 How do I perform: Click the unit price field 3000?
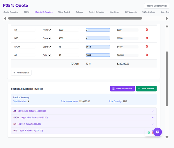click(x=69, y=30)
